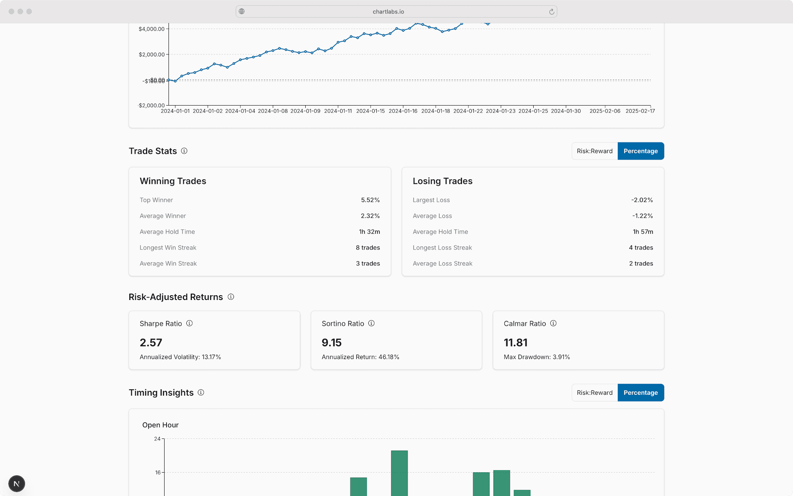Click the Losing Trades card heading

[442, 181]
